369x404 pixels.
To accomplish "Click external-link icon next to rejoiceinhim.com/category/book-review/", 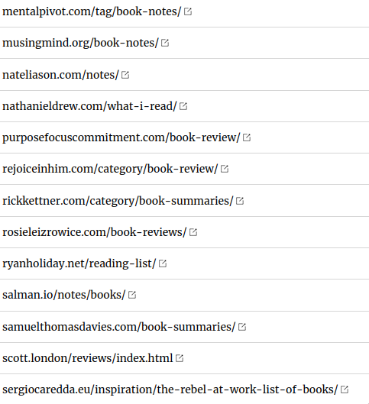I will (225, 169).
